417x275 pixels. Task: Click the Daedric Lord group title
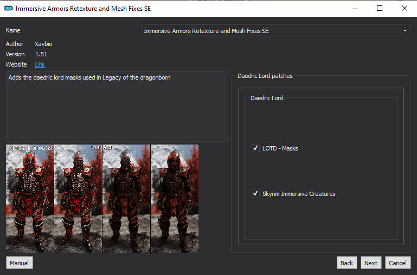[267, 98]
